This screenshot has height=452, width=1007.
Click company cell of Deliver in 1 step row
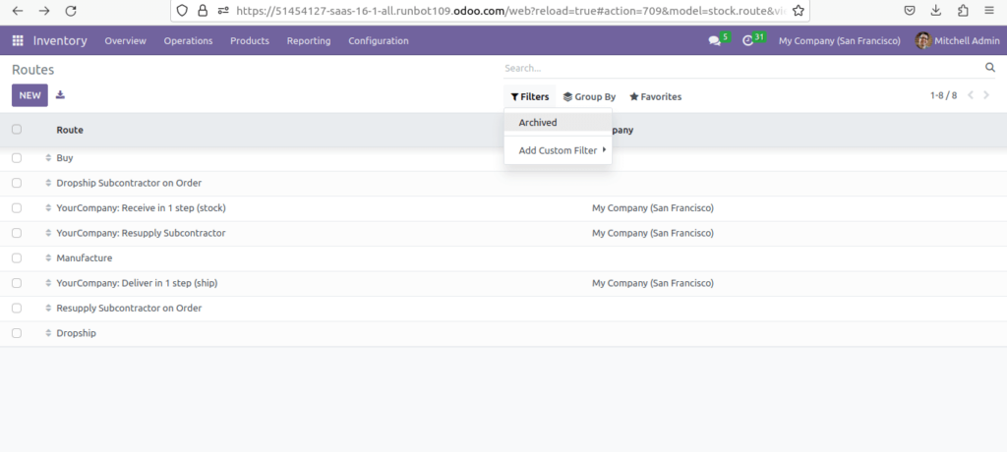tap(653, 283)
